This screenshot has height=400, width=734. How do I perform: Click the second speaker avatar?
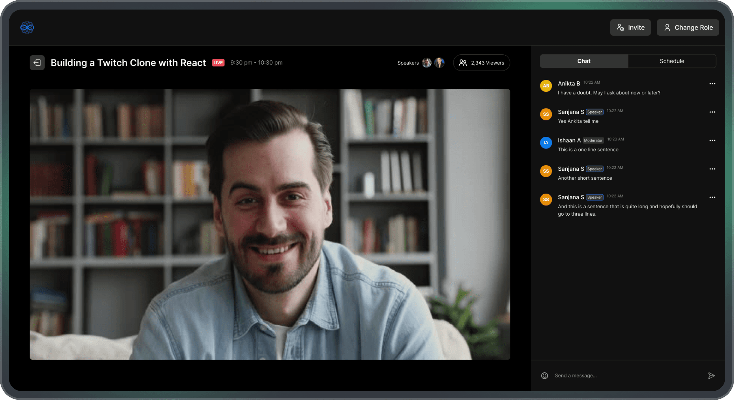click(439, 63)
